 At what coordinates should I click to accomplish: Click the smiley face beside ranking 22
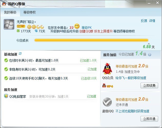pyautogui.click(x=77, y=26)
